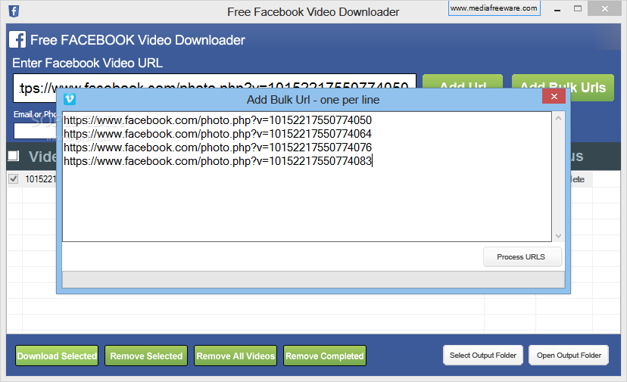The width and height of the screenshot is (627, 382).
Task: Click the Vimeo icon in dialog title
Action: [70, 99]
